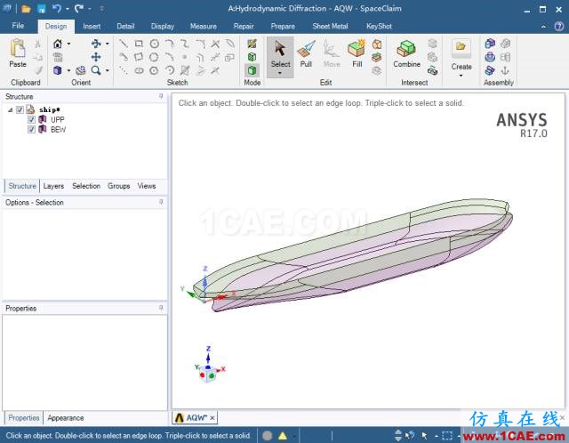Open the Home view icon
This screenshot has width=569, height=443.
57,44
